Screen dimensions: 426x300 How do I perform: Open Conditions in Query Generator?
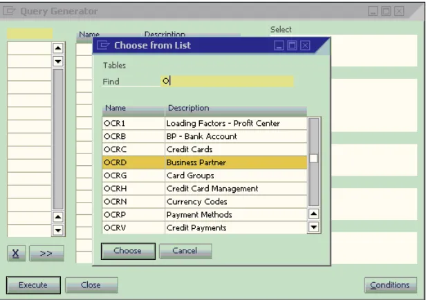click(390, 285)
